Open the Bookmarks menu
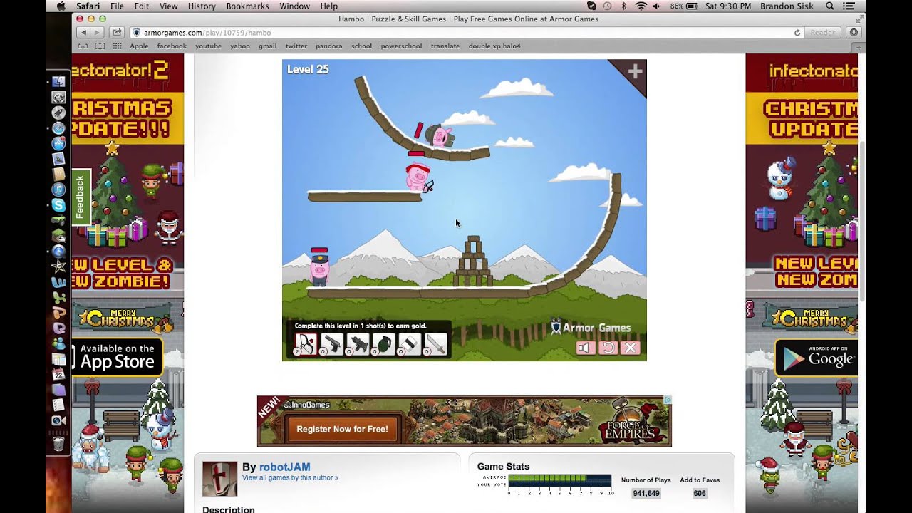This screenshot has height=513, width=912. point(247,6)
